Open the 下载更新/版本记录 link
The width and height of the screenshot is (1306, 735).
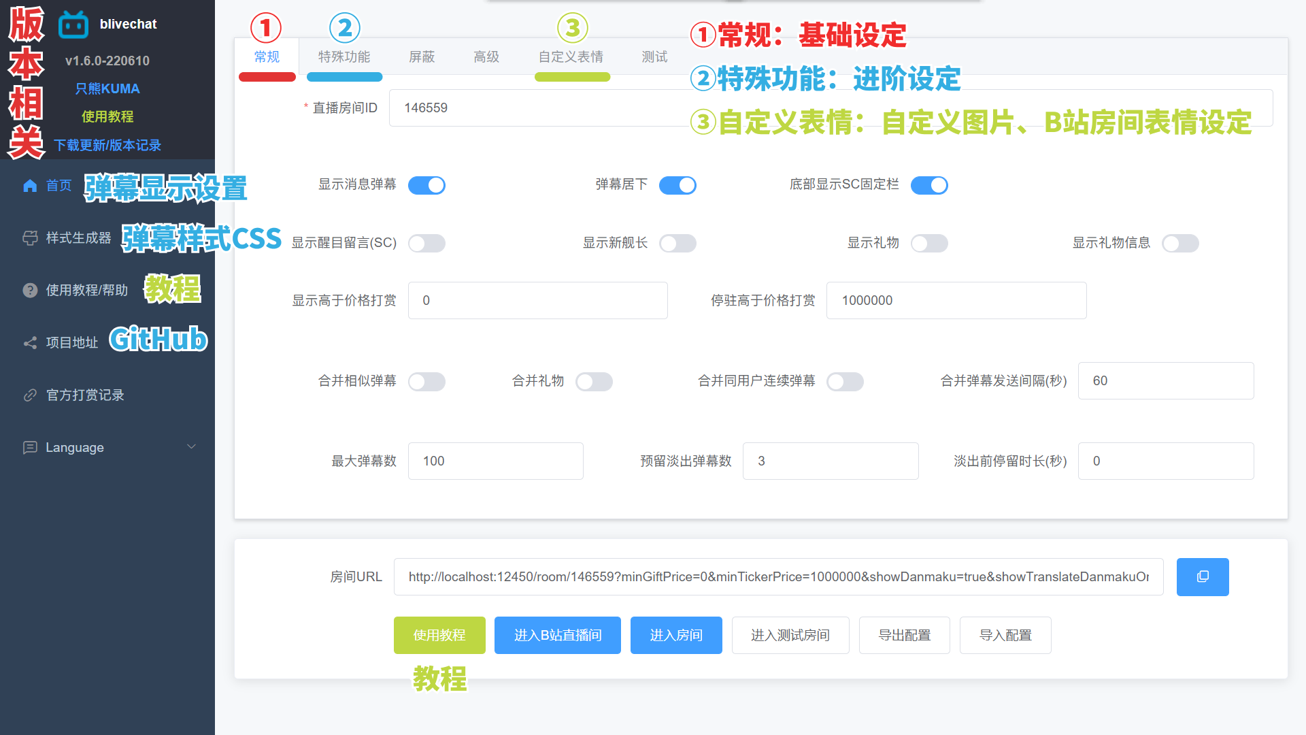(x=107, y=145)
